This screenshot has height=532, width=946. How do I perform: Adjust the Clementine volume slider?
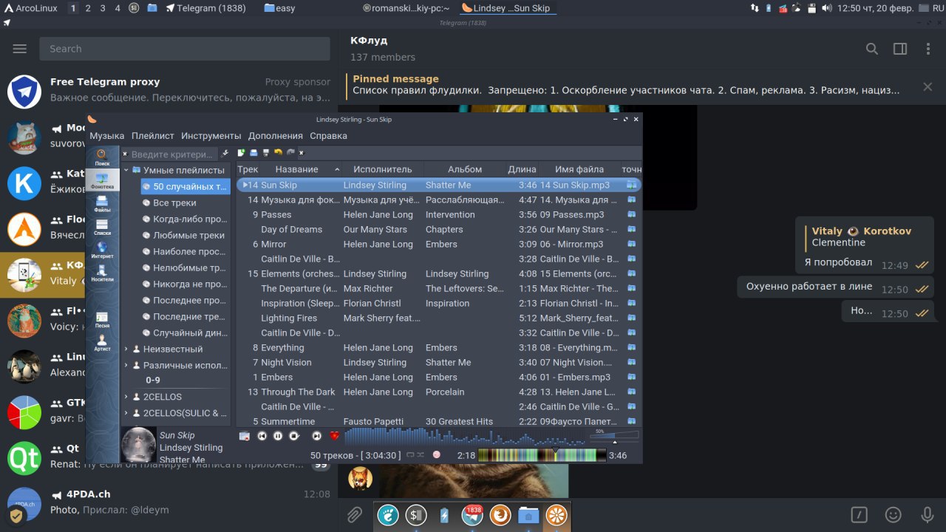coord(614,436)
